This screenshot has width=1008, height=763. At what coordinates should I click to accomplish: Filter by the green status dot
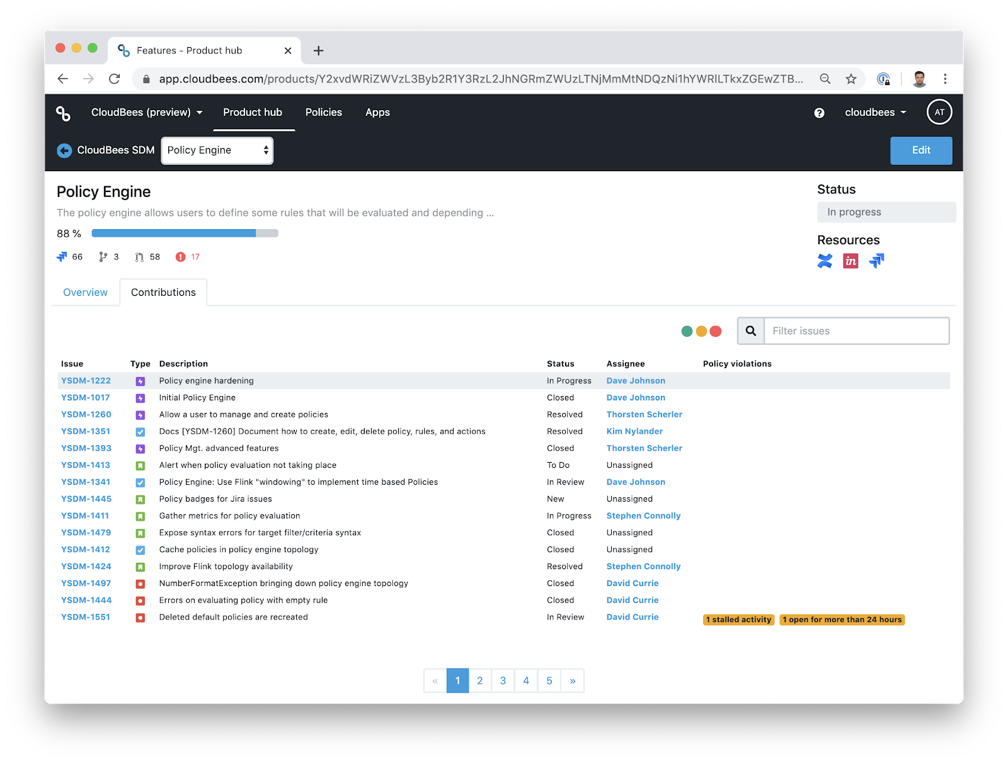[687, 331]
